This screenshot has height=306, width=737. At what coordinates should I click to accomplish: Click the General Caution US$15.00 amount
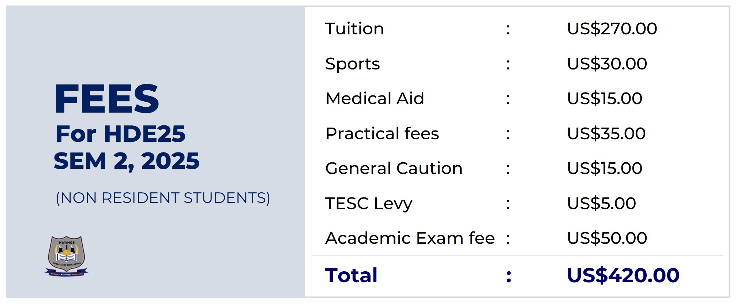604,169
